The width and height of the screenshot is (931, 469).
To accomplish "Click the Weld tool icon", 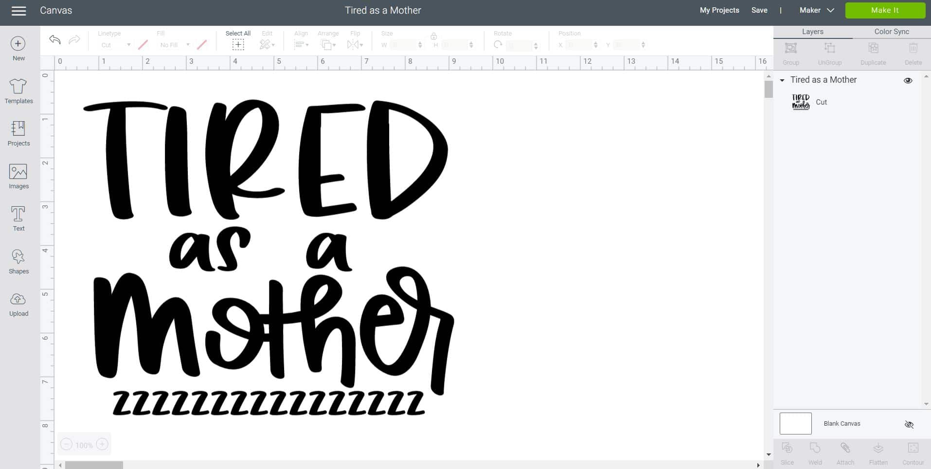I will click(815, 448).
